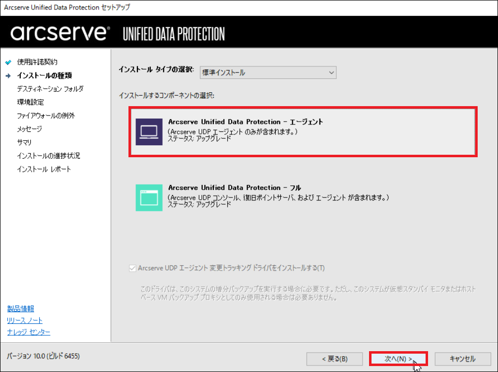Click the (Arcserve UDP エージェント のみが含まれます。) description

coord(233,131)
